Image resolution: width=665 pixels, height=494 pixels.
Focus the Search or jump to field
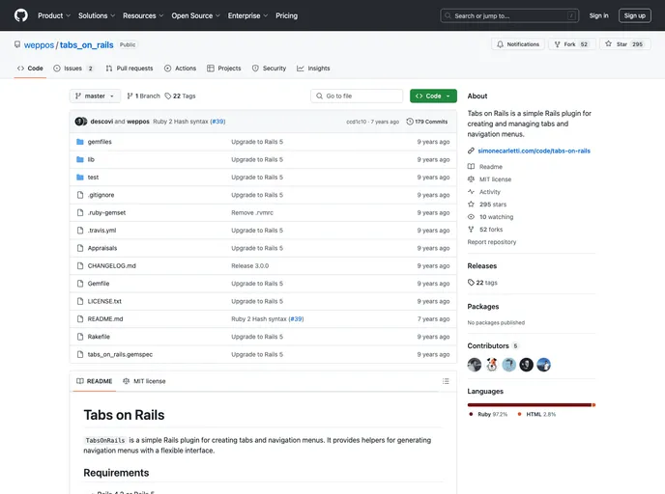click(x=509, y=15)
